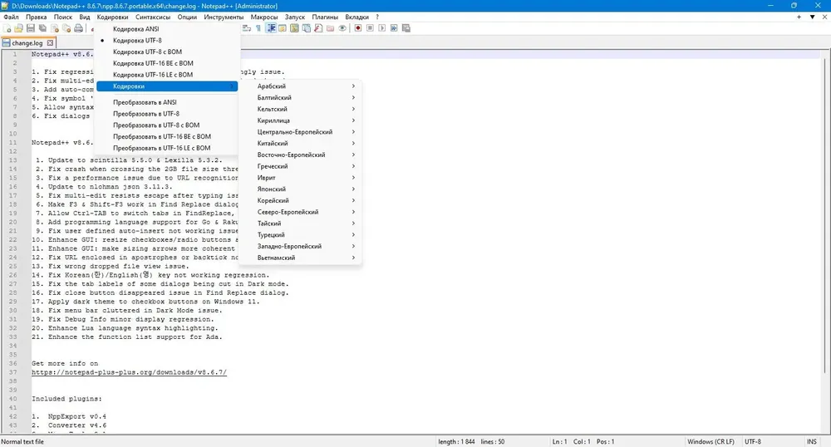Click the Open file folder icon

pyautogui.click(x=18, y=28)
